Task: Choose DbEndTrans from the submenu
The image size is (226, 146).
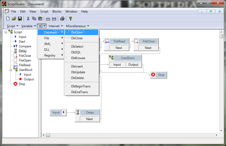Action: 81,92
